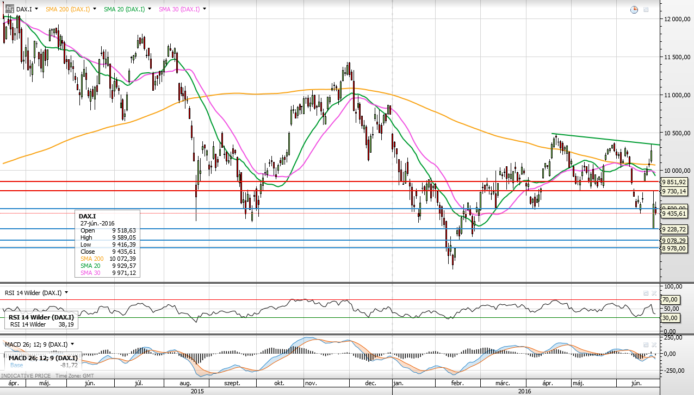
Task: Open the SMA 20 (DAX.I) dropdown
Action: coord(150,9)
